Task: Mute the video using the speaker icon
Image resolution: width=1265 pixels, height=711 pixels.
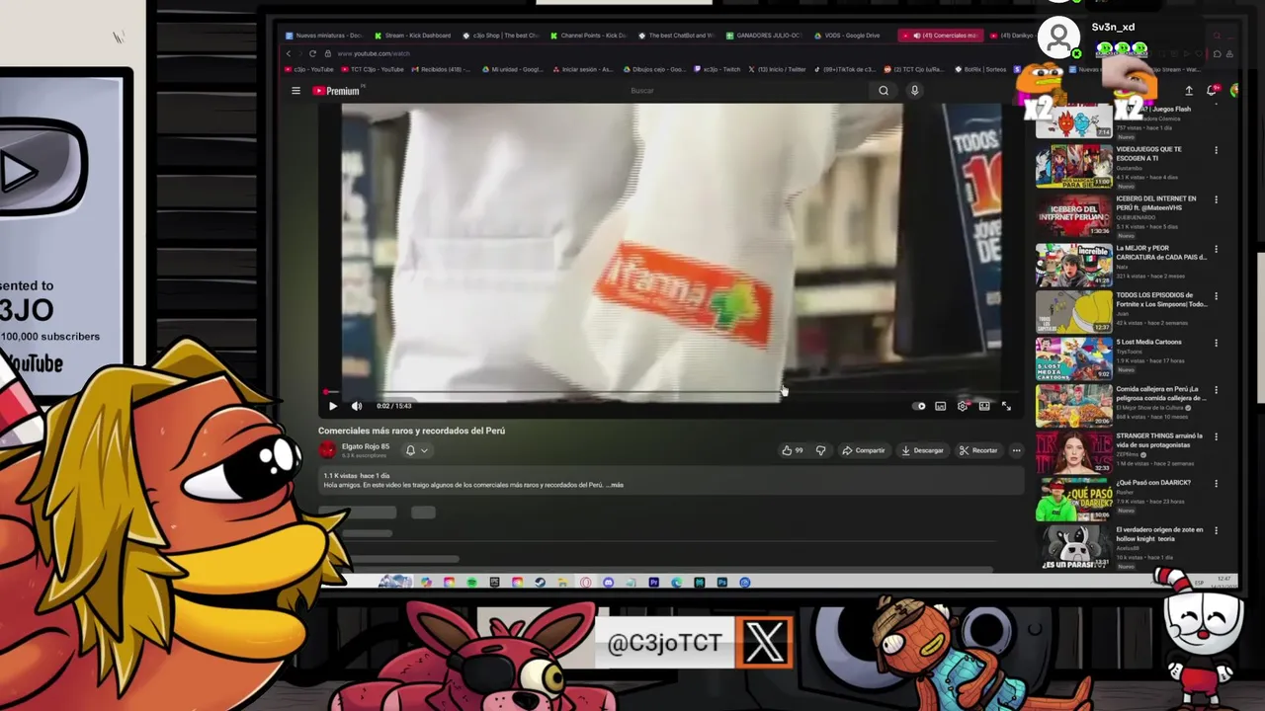Action: click(357, 406)
